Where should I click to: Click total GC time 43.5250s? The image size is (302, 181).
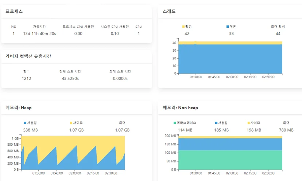coord(70,78)
